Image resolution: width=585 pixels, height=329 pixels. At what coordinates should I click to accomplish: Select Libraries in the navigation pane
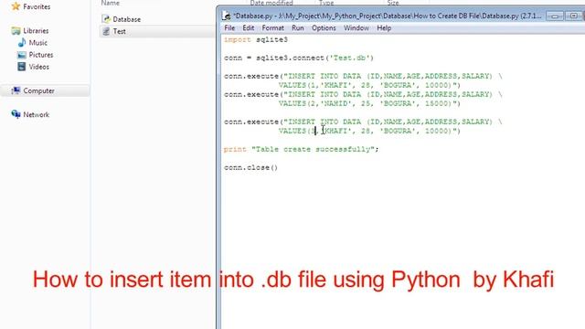(x=36, y=30)
